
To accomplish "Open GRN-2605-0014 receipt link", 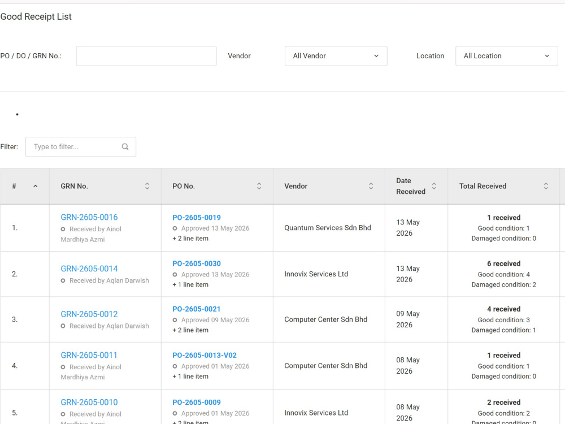I will (89, 269).
